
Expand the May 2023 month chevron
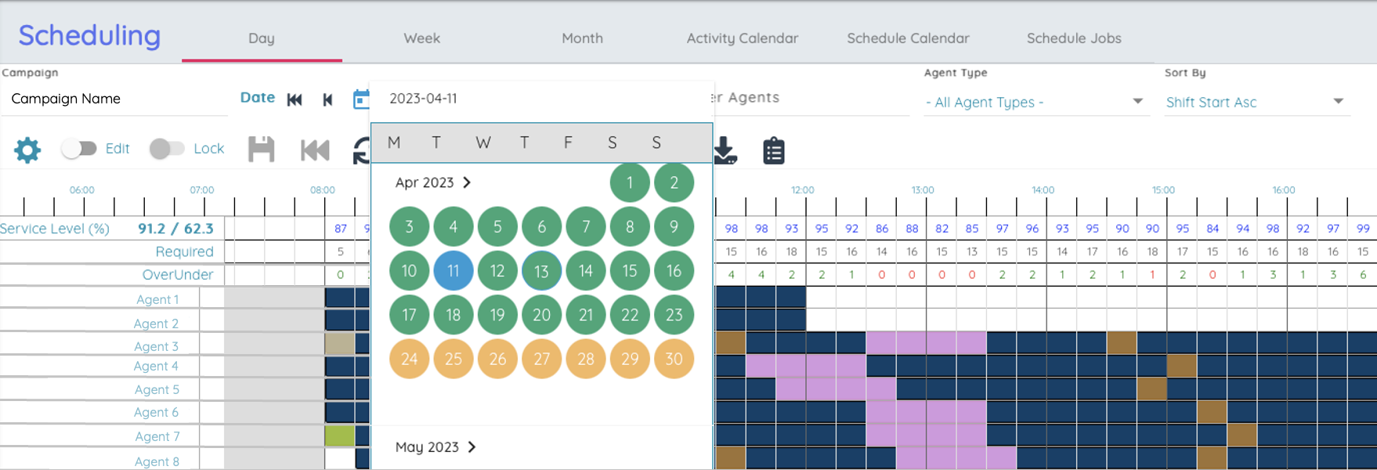472,447
